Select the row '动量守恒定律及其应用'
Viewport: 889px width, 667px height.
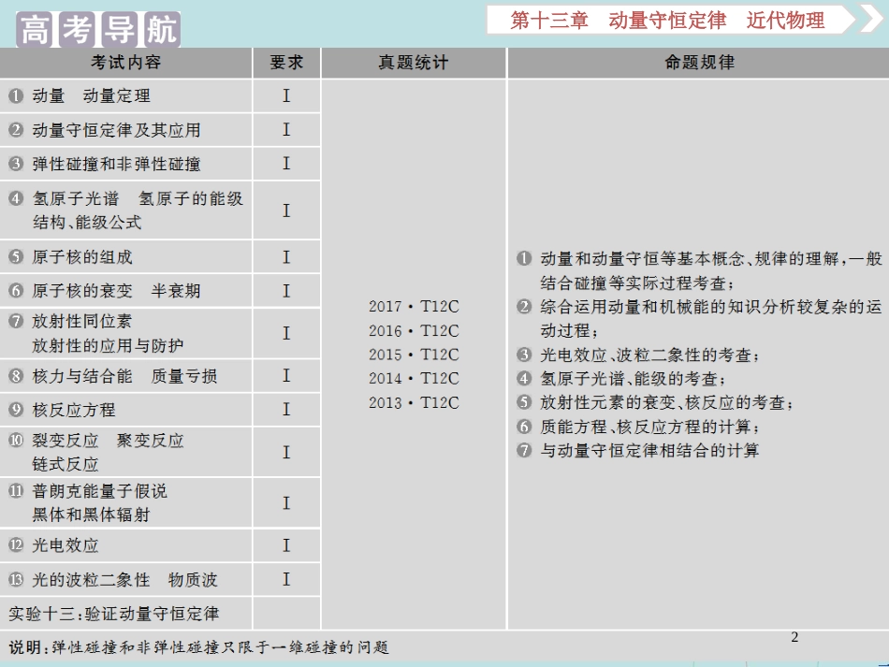click(x=126, y=130)
